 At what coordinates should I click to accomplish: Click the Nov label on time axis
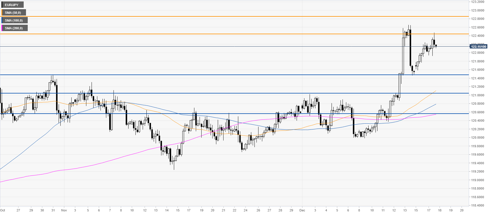(64, 210)
